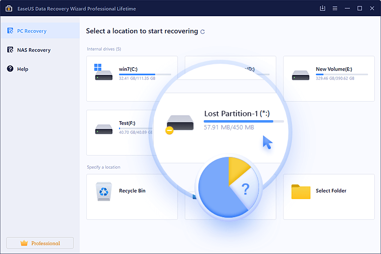The height and width of the screenshot is (254, 381).
Task: Select the New Volume(E:) drive
Action: tap(329, 78)
